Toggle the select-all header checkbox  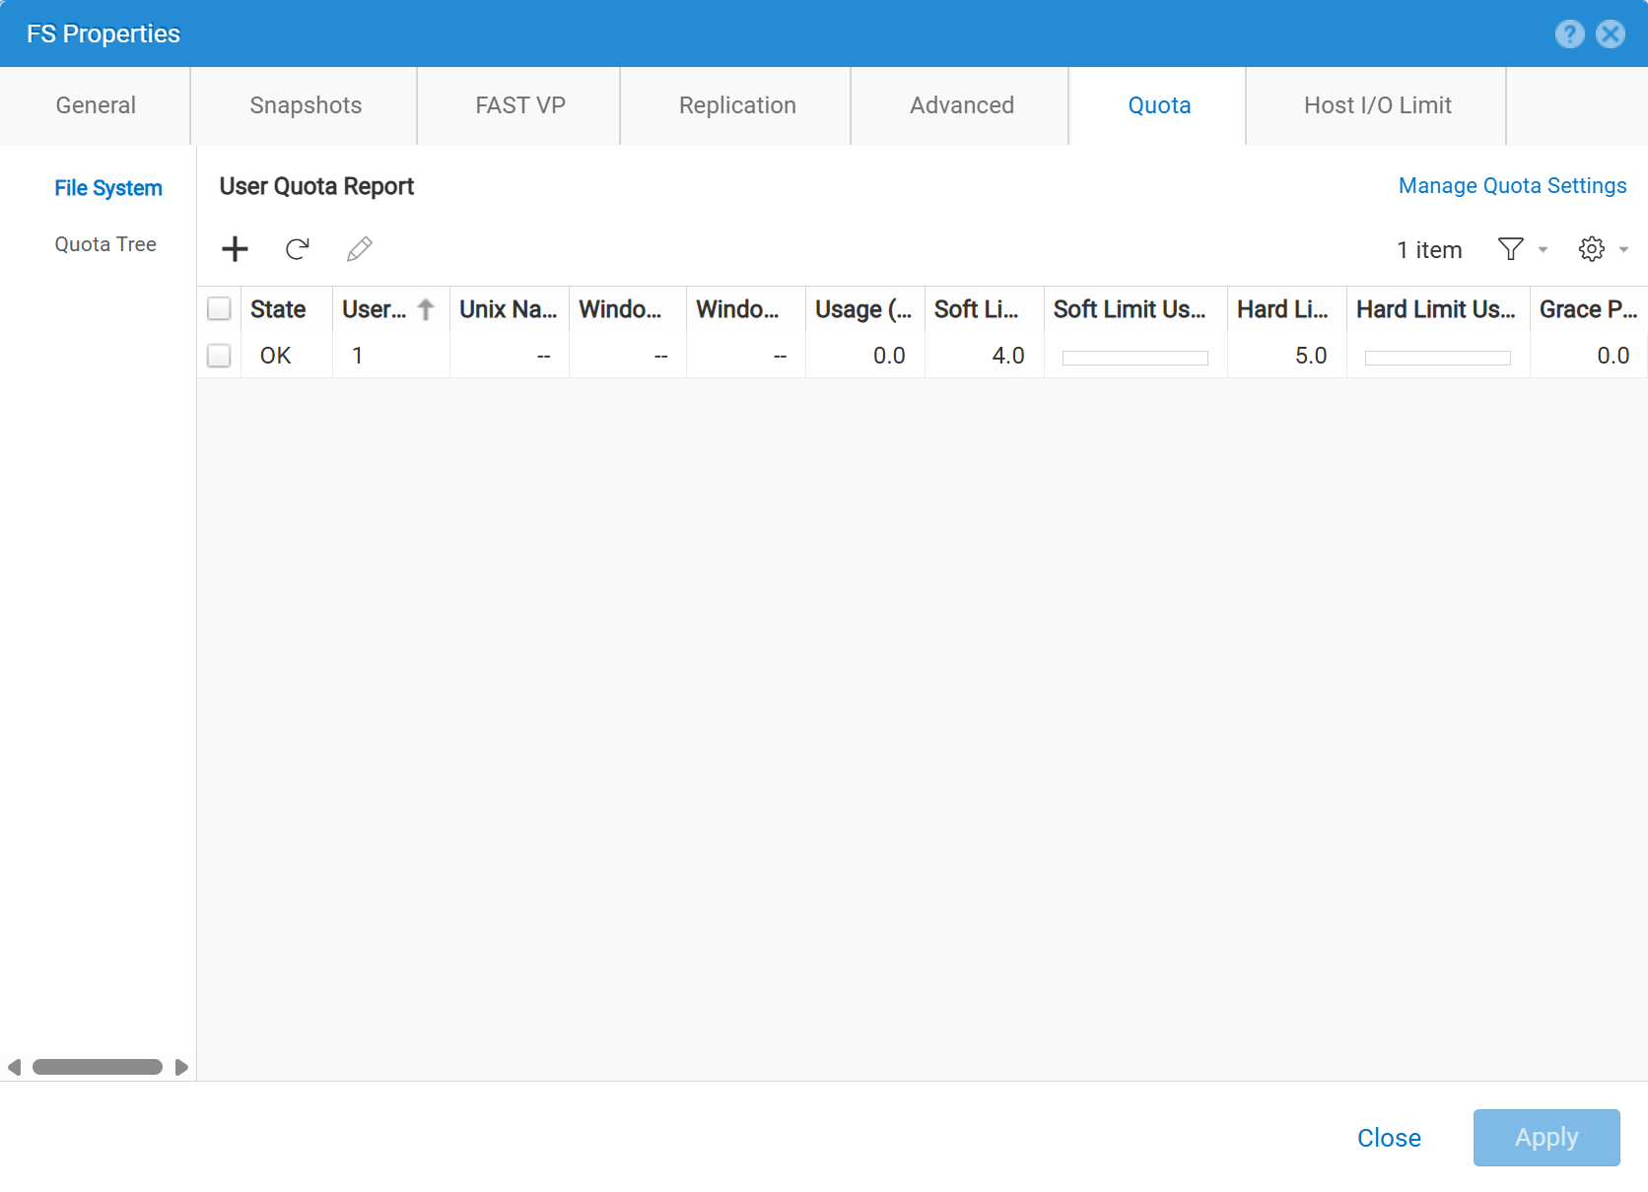click(219, 309)
